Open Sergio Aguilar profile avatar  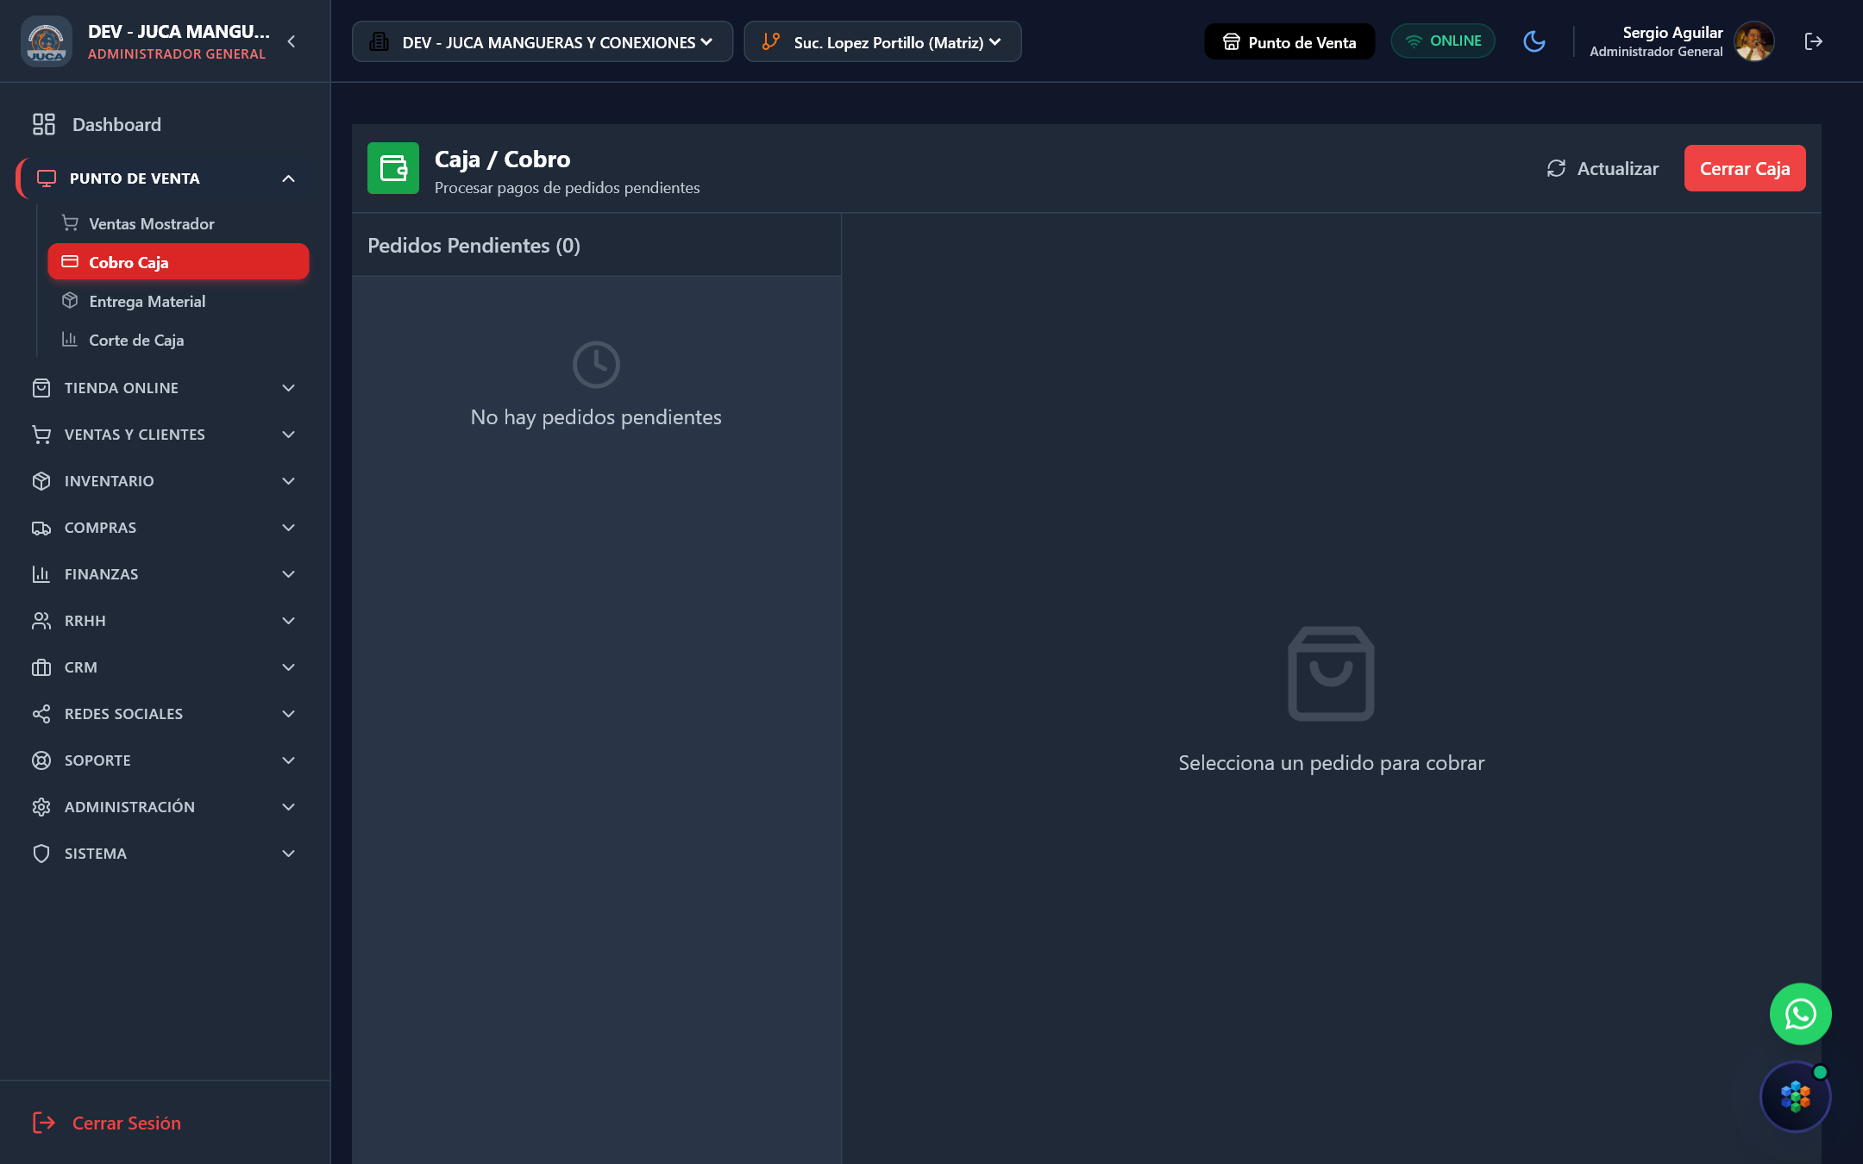pyautogui.click(x=1754, y=41)
